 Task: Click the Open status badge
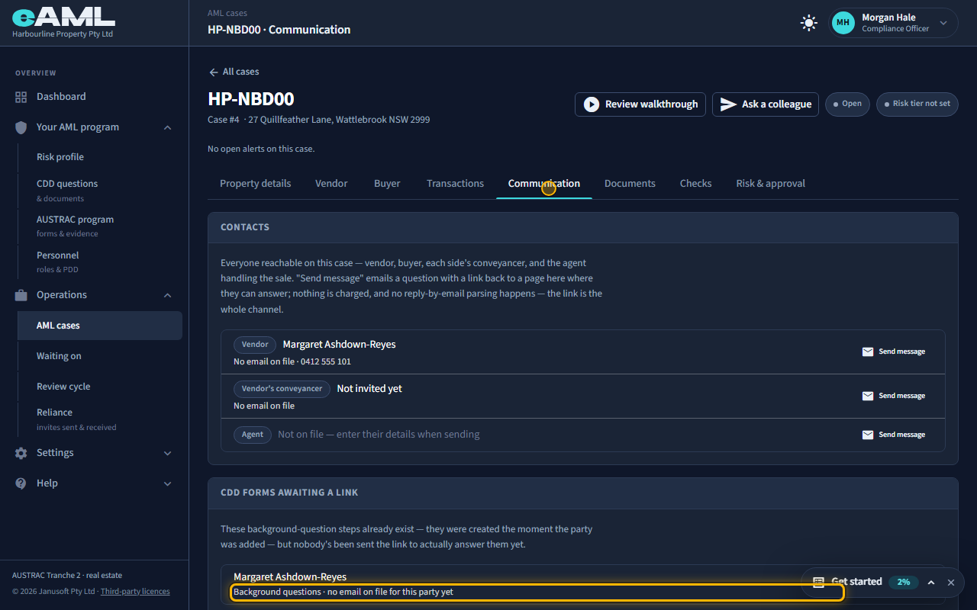(x=847, y=104)
